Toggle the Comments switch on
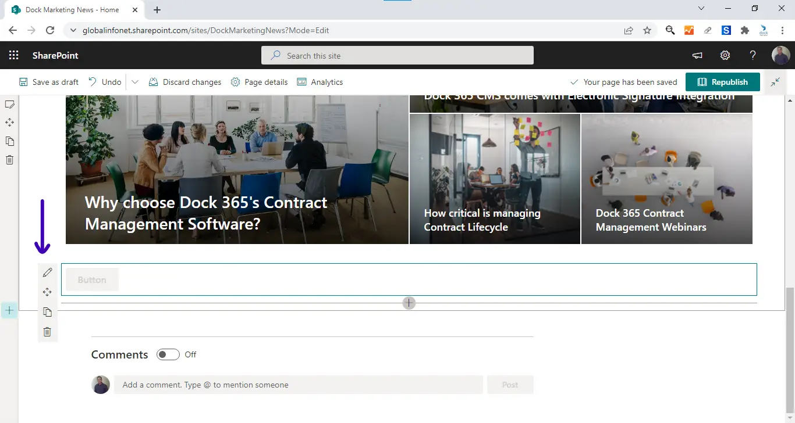The height and width of the screenshot is (423, 795). coord(168,354)
